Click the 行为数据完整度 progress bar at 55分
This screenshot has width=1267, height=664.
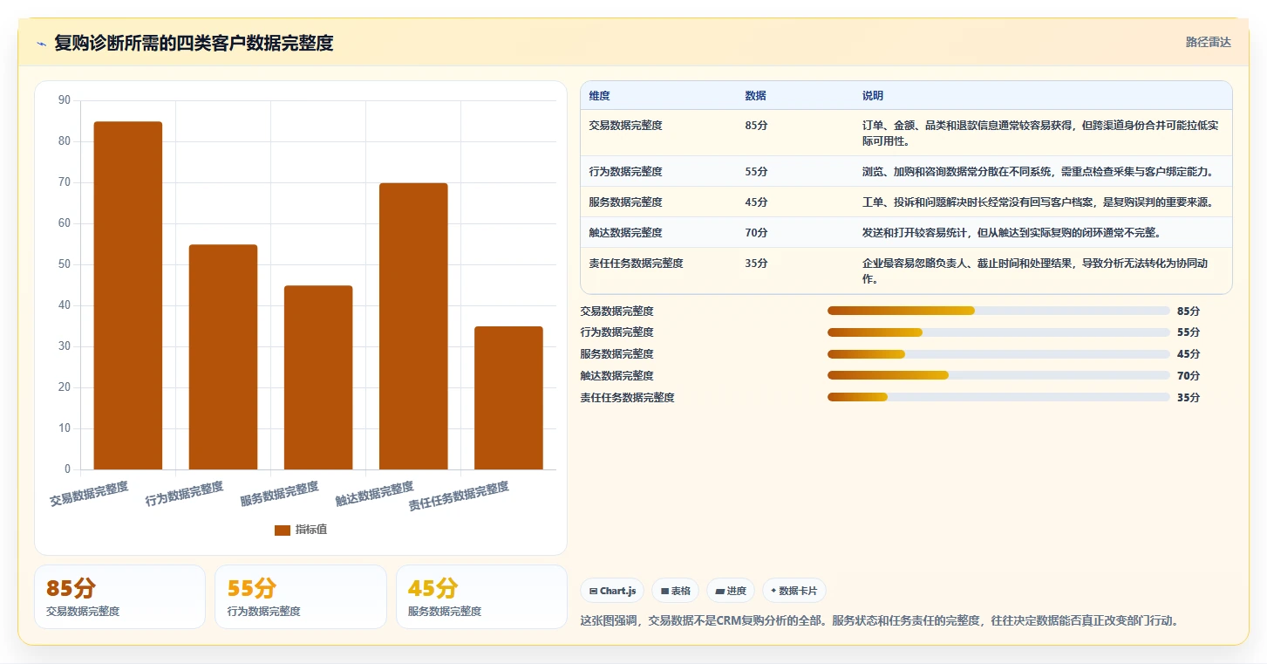[x=998, y=332]
